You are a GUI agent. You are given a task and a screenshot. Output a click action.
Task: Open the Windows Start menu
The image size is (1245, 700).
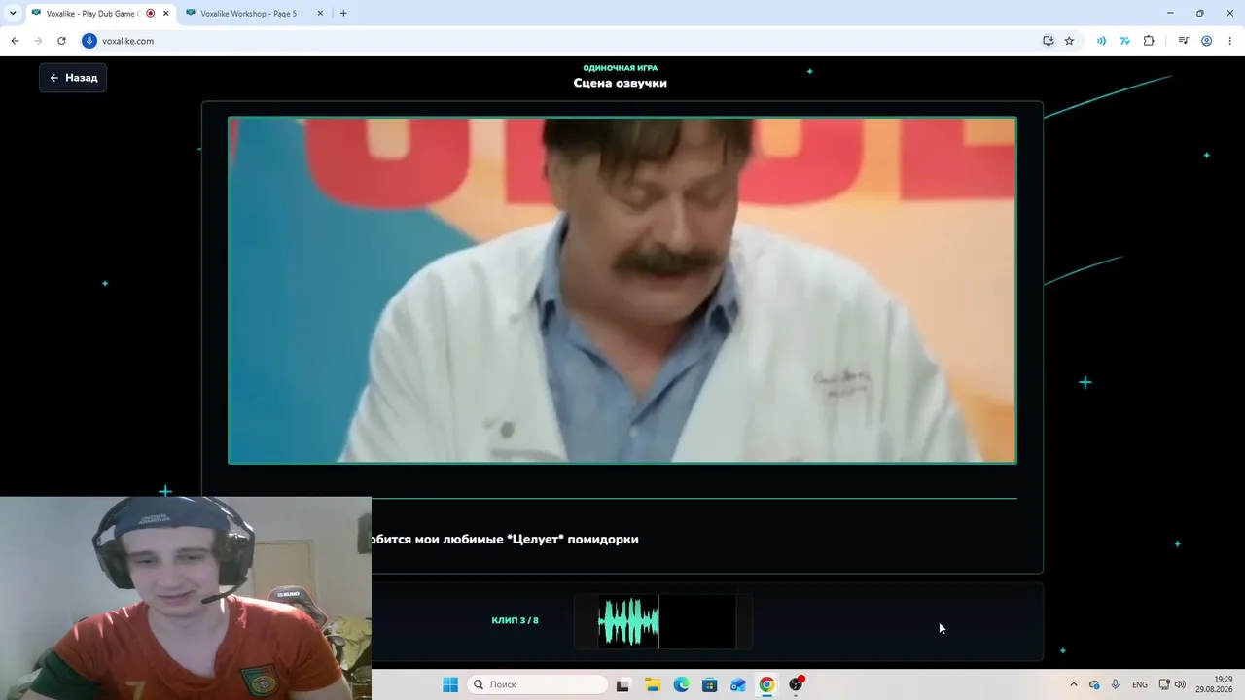coord(450,684)
